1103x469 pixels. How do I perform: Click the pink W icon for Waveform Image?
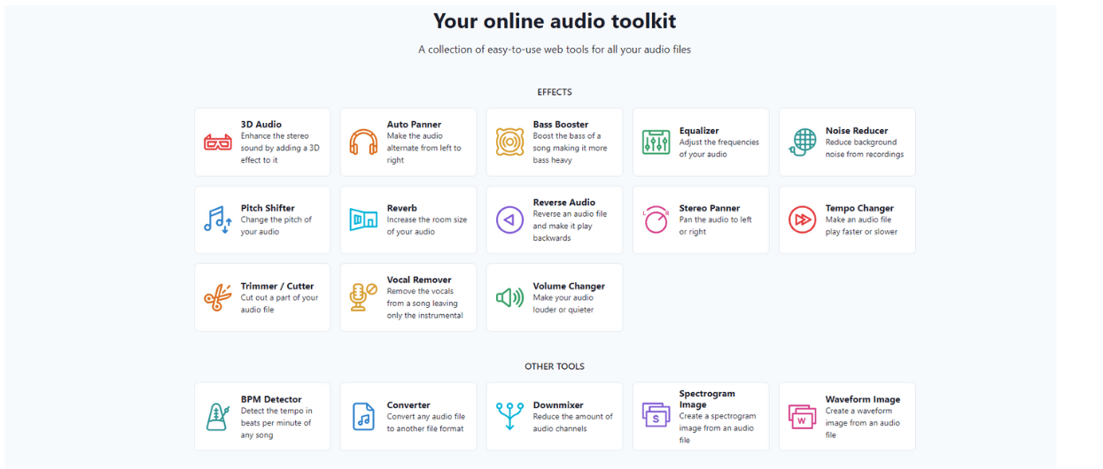(x=802, y=417)
